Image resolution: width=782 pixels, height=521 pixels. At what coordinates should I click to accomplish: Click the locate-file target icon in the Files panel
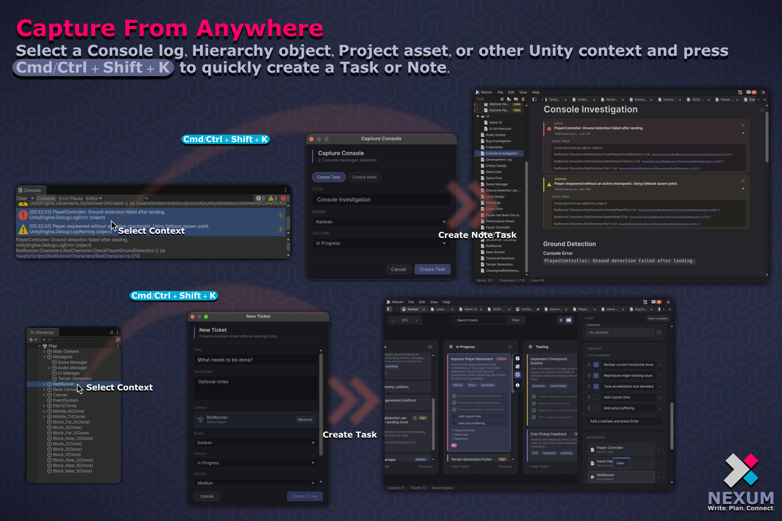click(502, 99)
